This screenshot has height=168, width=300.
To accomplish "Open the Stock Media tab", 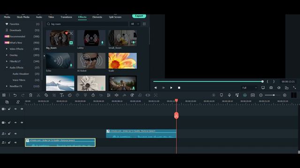I will 23,17.
